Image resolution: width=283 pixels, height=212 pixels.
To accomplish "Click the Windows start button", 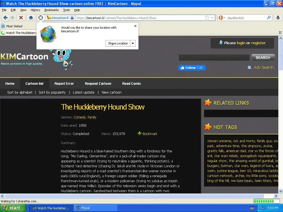I will (13, 208).
